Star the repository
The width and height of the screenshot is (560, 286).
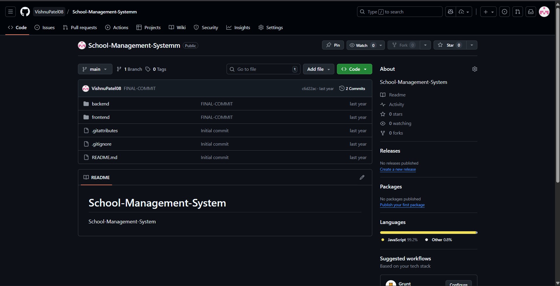tap(449, 45)
